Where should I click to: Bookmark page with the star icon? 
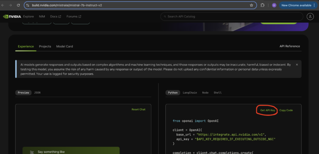251,5
